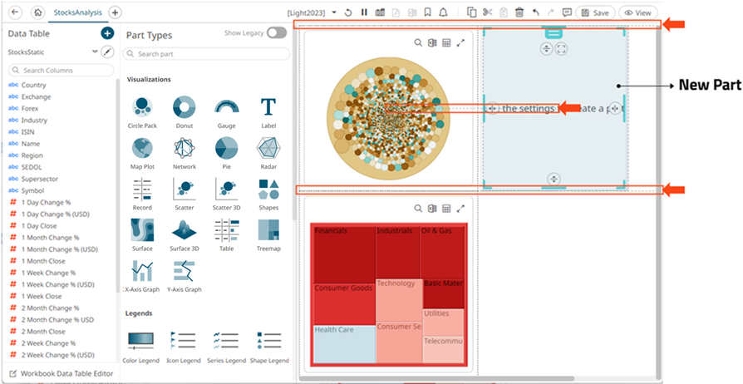This screenshot has width=743, height=384.
Task: Select the Country column
Action: [33, 85]
